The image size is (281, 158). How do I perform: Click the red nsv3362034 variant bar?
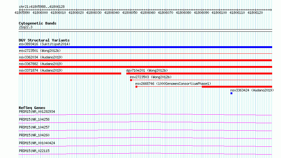[145, 60]
